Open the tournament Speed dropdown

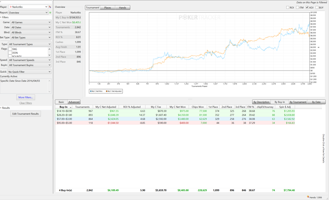point(30,60)
